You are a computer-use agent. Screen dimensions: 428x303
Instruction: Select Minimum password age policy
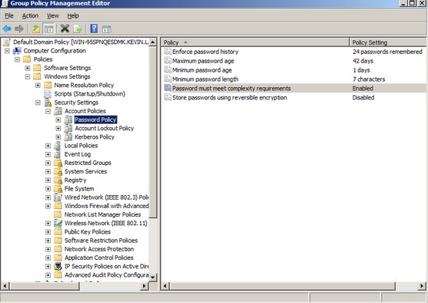click(x=202, y=70)
